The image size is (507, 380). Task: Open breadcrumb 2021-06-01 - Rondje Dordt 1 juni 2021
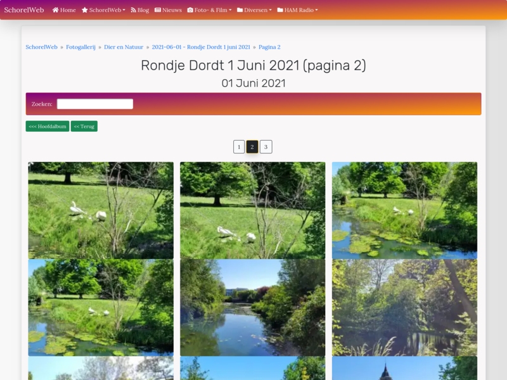(x=201, y=47)
